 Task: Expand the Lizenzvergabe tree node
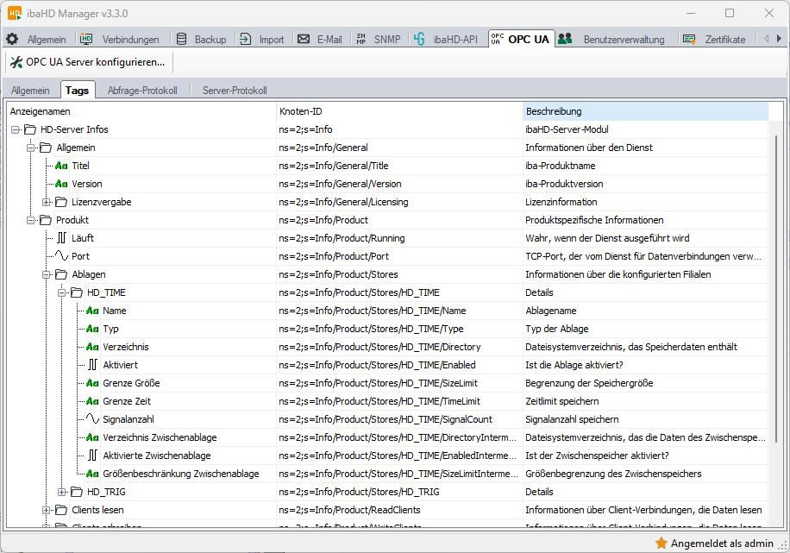(47, 202)
